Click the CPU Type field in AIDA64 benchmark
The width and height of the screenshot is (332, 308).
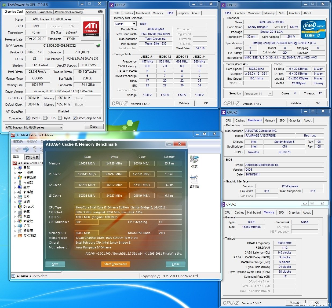[128, 207]
